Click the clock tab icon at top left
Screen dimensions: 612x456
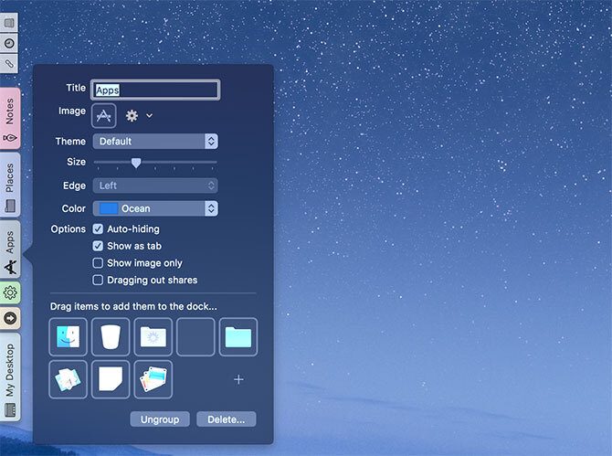(9, 43)
